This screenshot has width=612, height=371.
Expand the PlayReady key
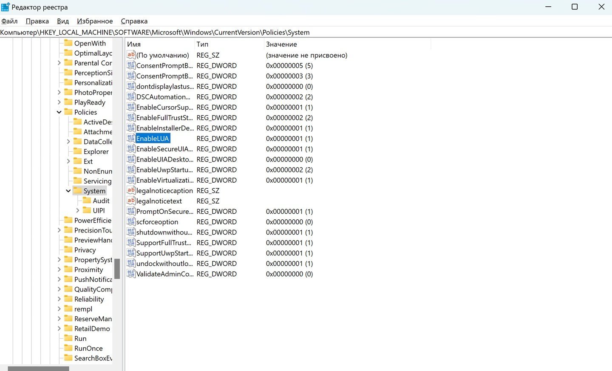tap(59, 102)
